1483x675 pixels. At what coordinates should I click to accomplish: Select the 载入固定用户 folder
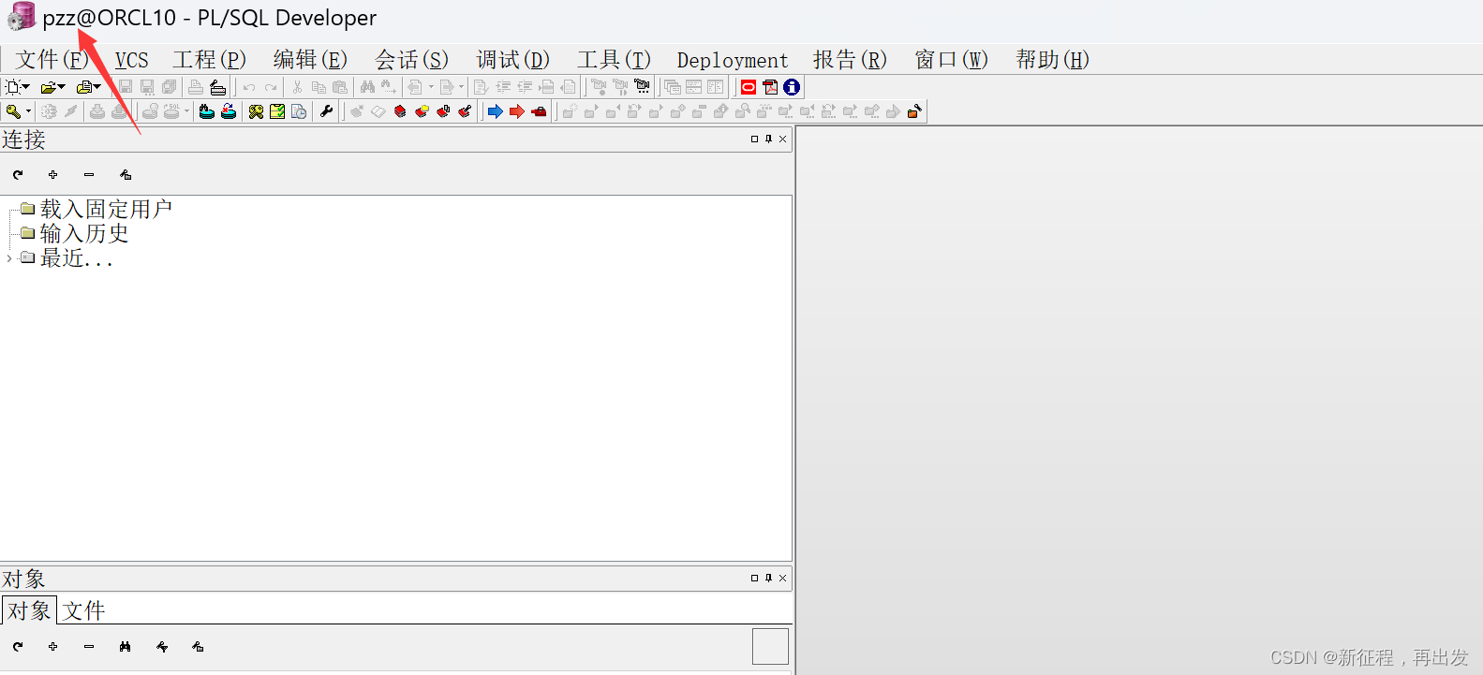(x=106, y=209)
